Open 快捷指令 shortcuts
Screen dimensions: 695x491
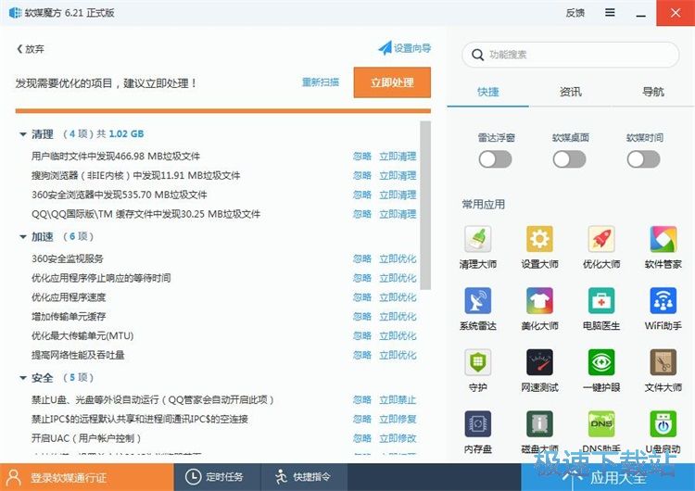(304, 477)
